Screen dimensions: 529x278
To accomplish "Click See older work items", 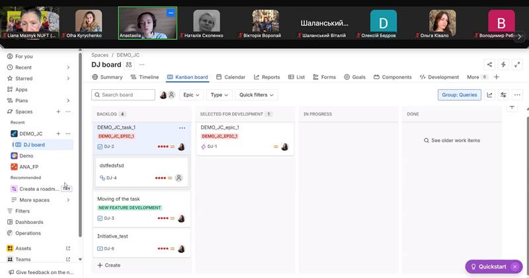I will click(x=452, y=141).
